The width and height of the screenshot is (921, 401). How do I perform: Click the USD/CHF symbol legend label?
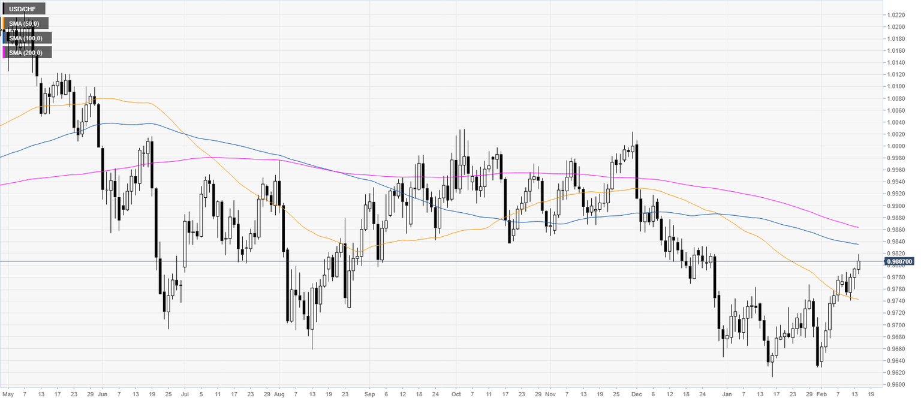[24, 9]
